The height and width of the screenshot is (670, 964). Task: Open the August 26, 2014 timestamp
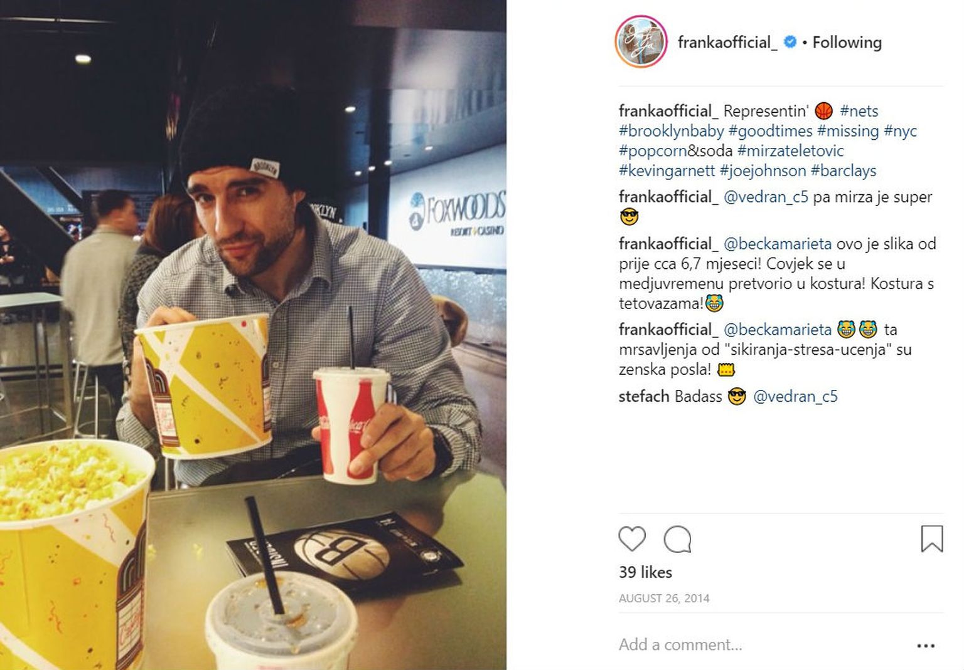(664, 598)
